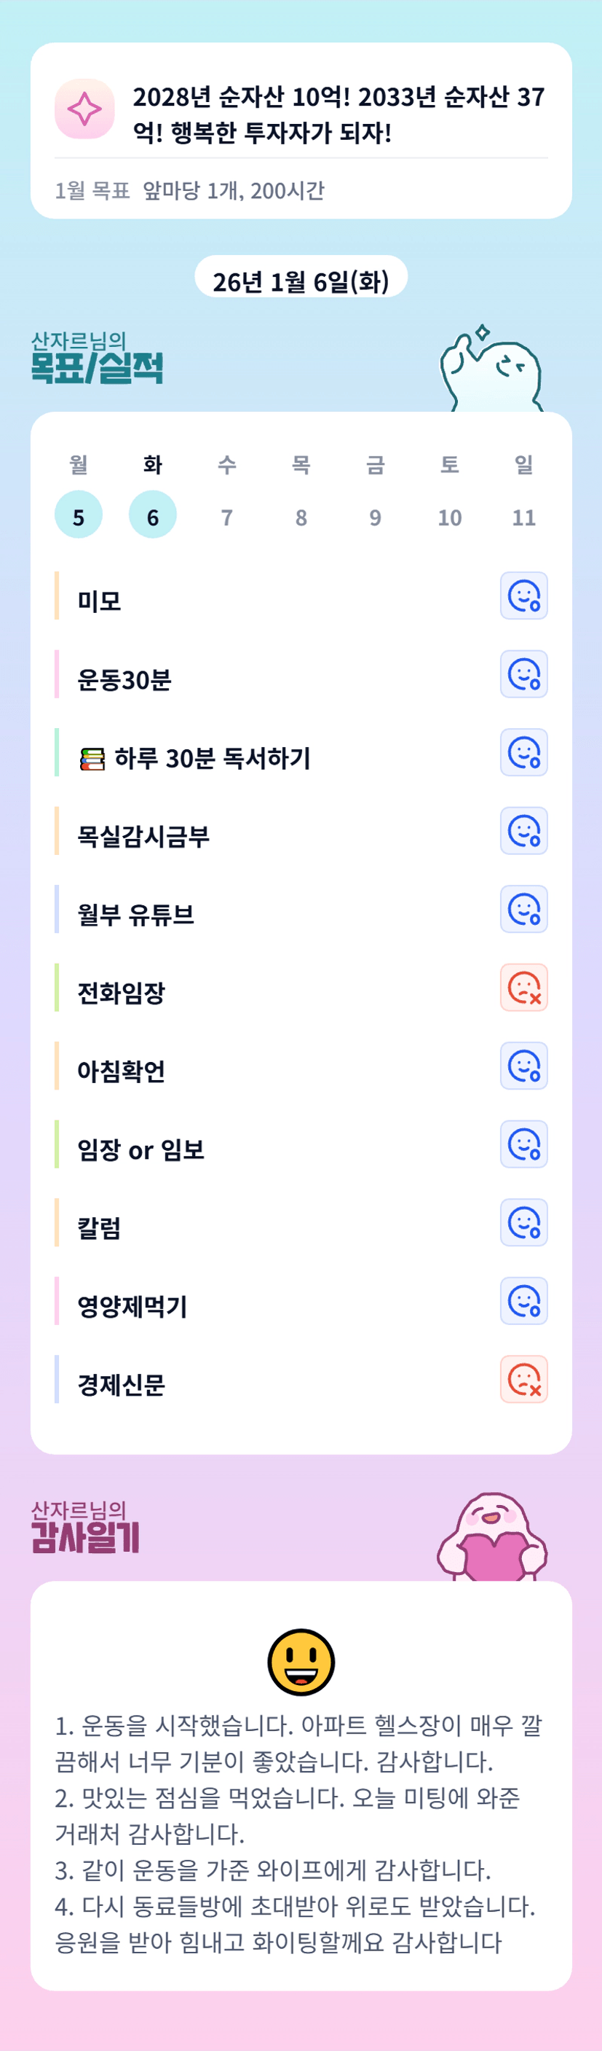The width and height of the screenshot is (602, 2051).
Task: Select Thursday the 8th in week row
Action: coord(301,516)
